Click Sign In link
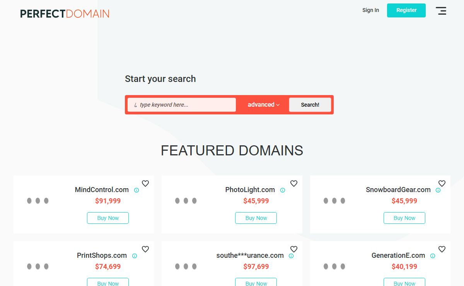Image resolution: width=464 pixels, height=286 pixels. 370,10
